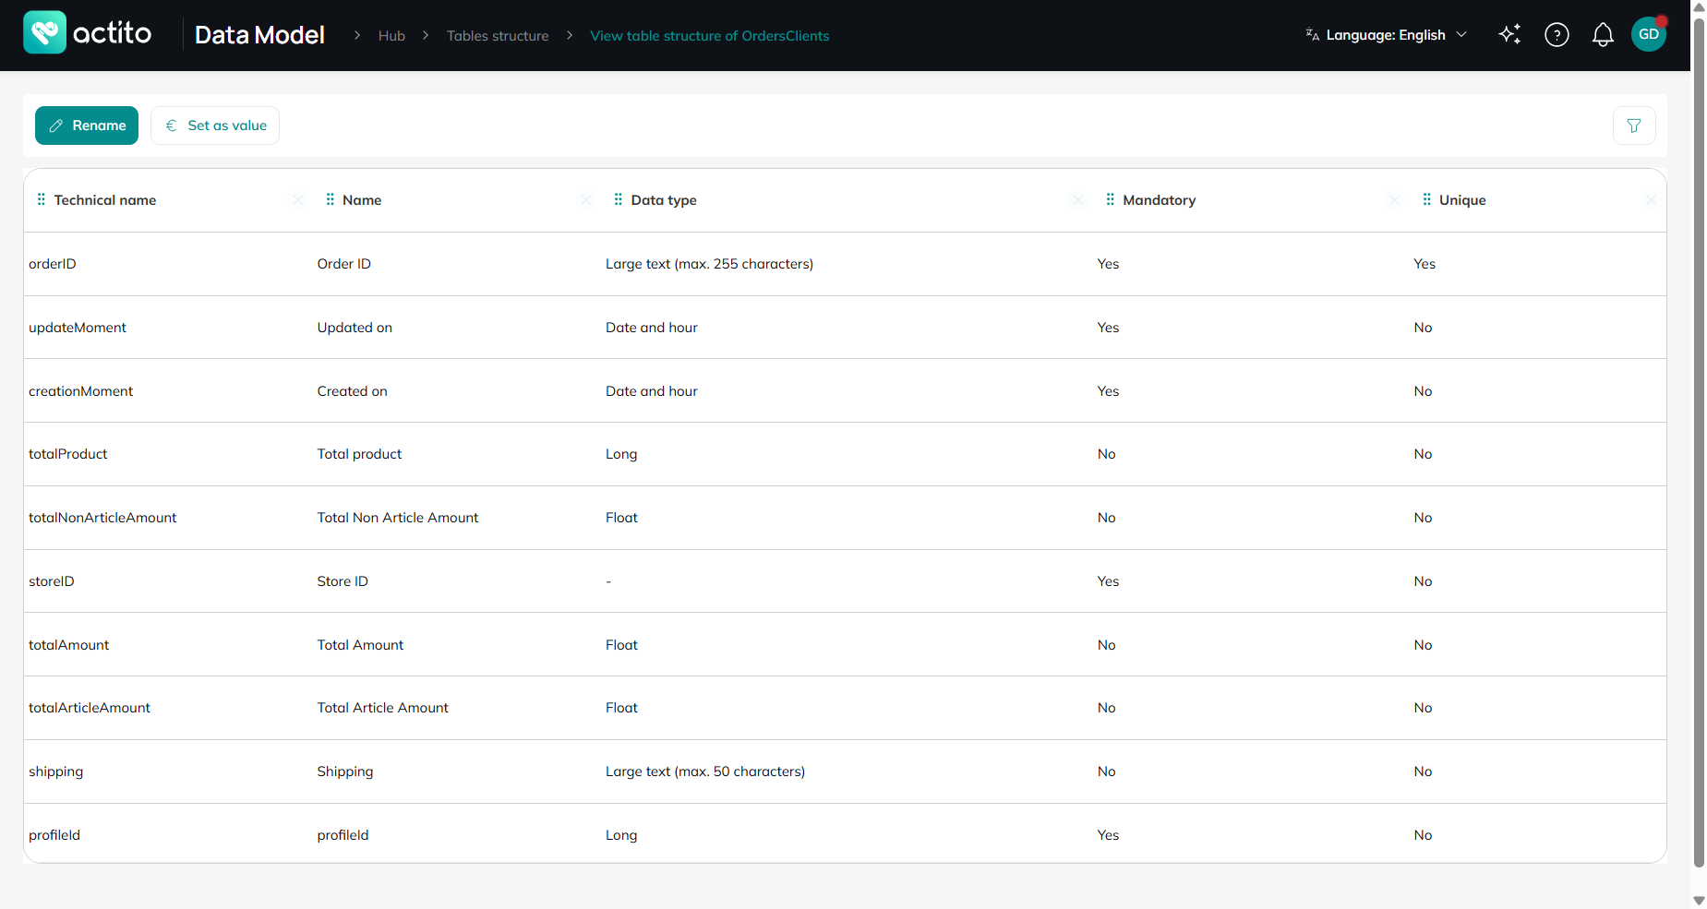Click the profileId technical name cell
Screen dimensions: 1707x909
54,835
